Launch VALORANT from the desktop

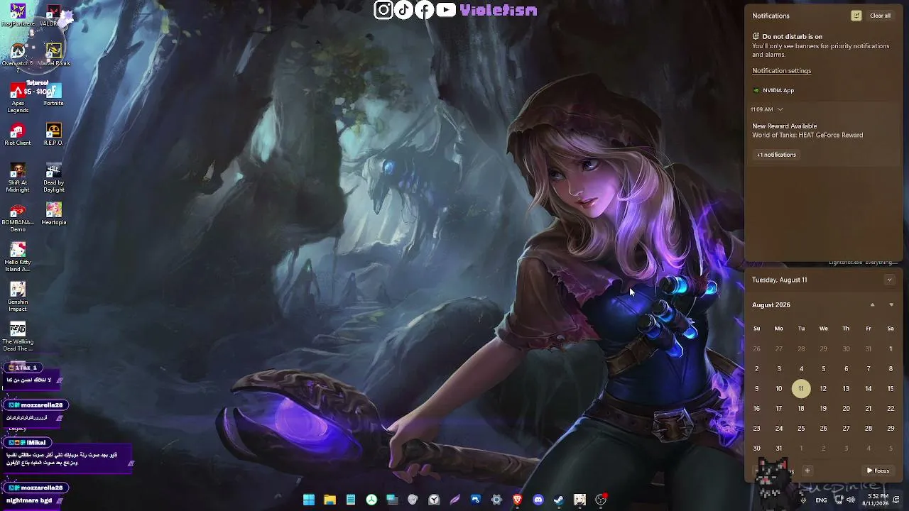click(53, 14)
